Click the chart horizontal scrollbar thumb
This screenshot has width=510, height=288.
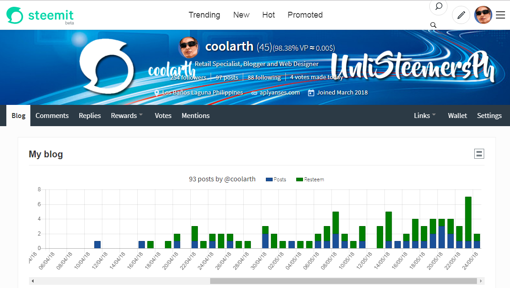pyautogui.click(x=343, y=281)
